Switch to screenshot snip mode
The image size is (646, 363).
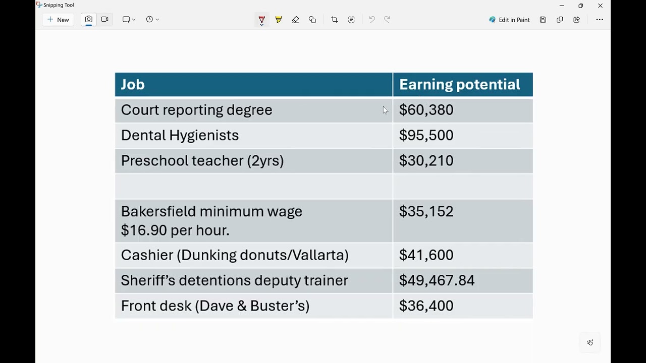point(88,20)
